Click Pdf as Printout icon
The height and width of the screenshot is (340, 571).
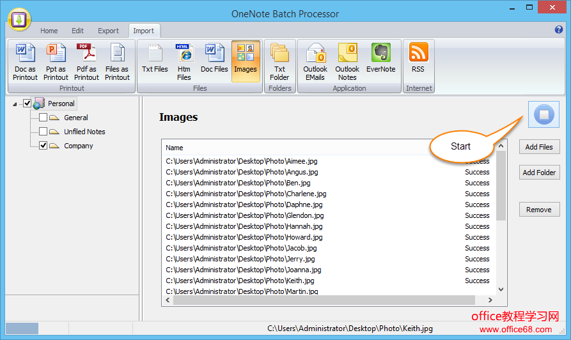[86, 62]
